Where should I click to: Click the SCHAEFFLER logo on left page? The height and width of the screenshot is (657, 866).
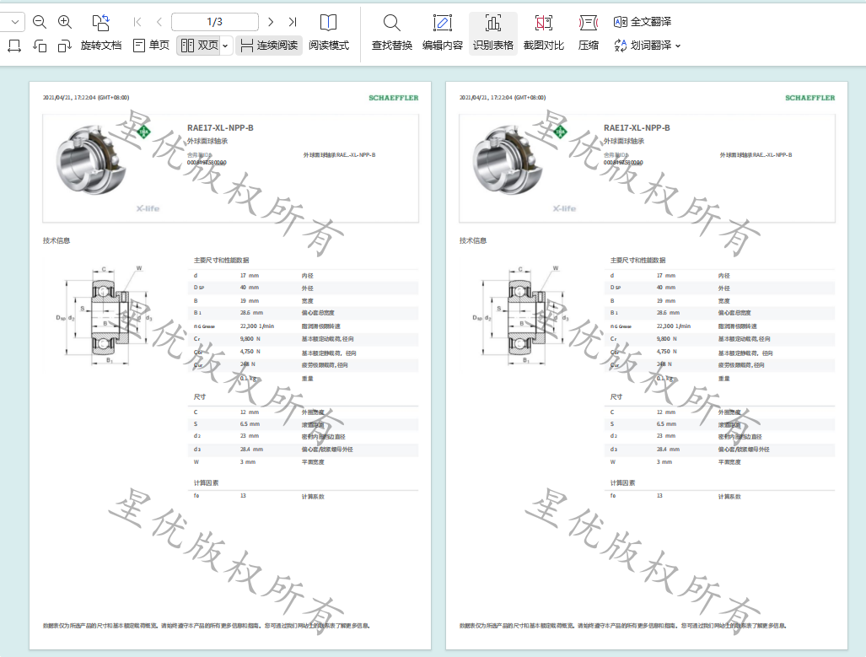(394, 98)
